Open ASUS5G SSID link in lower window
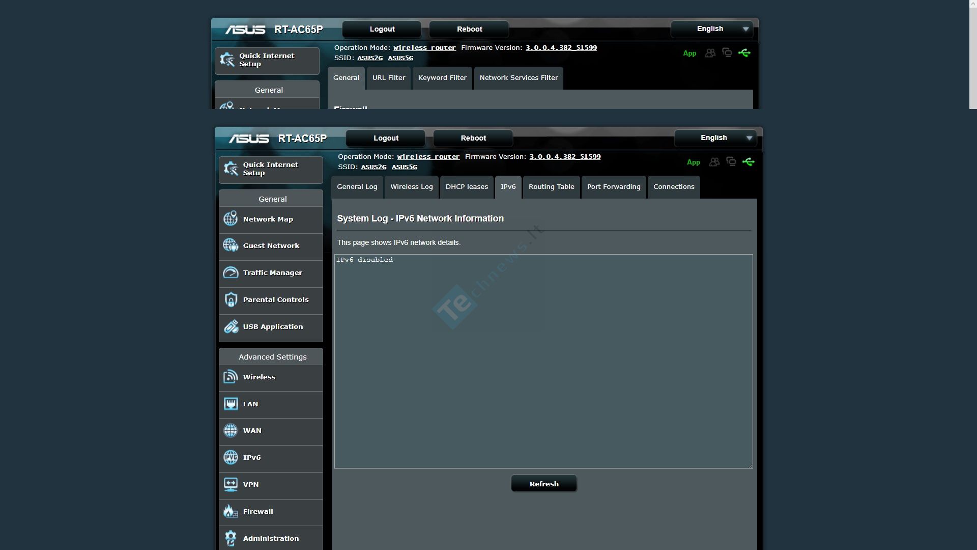The width and height of the screenshot is (977, 550). 405,167
